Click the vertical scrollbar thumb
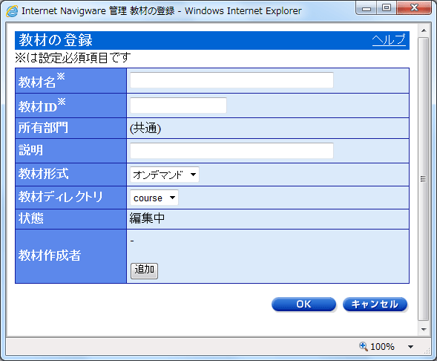This screenshot has width=437, height=361. [x=424, y=179]
